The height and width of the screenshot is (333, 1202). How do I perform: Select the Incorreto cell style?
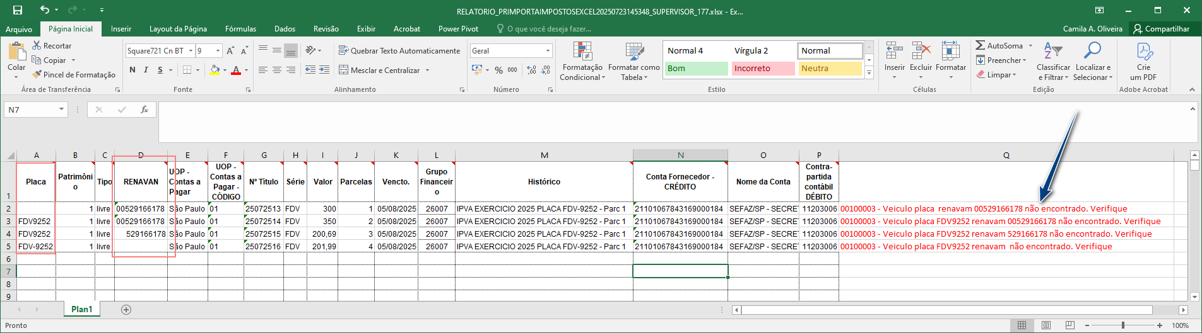(x=763, y=68)
